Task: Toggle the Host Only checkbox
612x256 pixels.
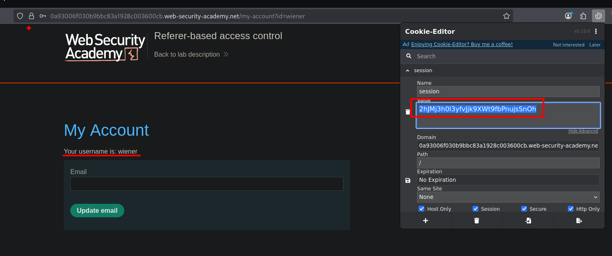Action: 421,209
